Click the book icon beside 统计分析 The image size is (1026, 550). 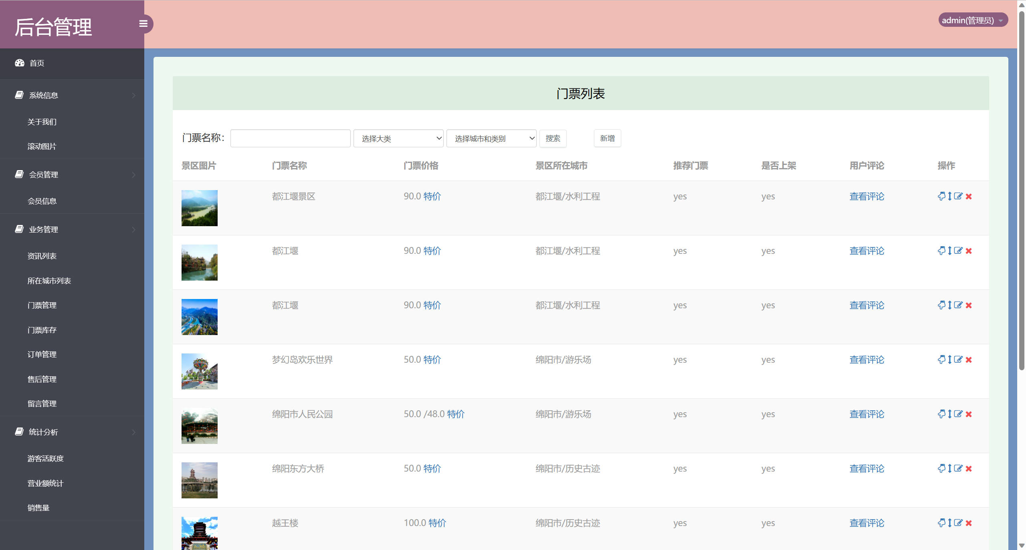pos(19,432)
